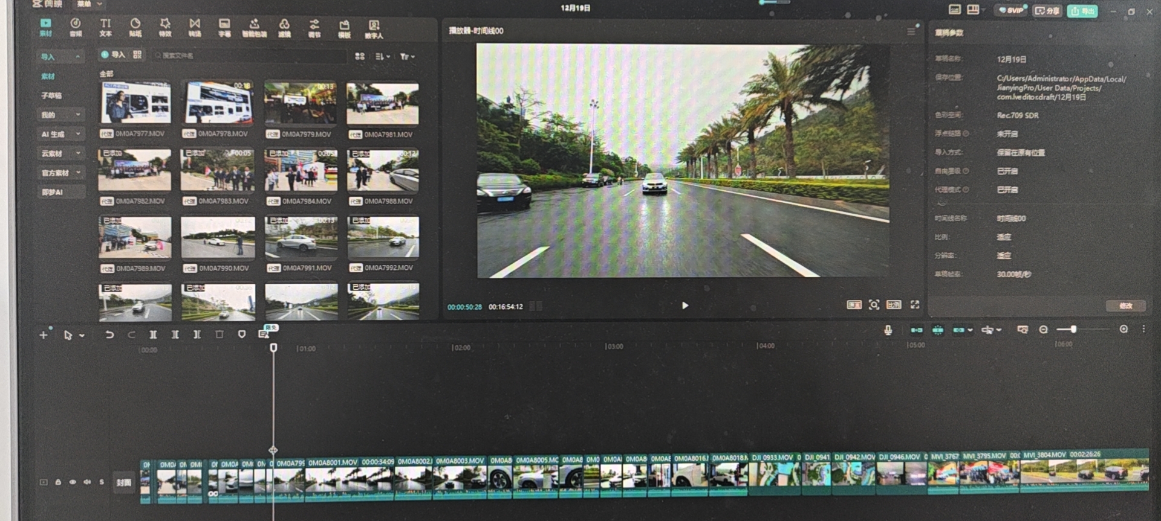Open the 贴纸 (Sticker) panel

[x=135, y=27]
